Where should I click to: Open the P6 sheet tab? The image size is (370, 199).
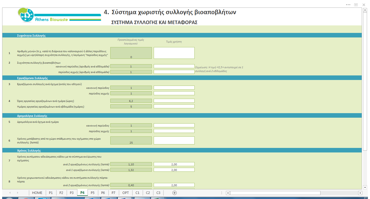[x=103, y=193]
